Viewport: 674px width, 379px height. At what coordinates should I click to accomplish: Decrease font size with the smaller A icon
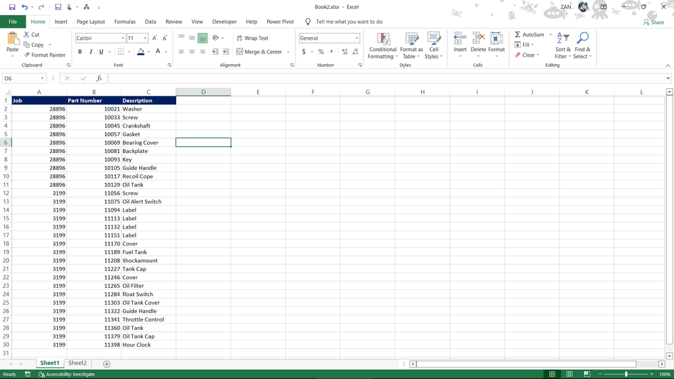click(165, 38)
